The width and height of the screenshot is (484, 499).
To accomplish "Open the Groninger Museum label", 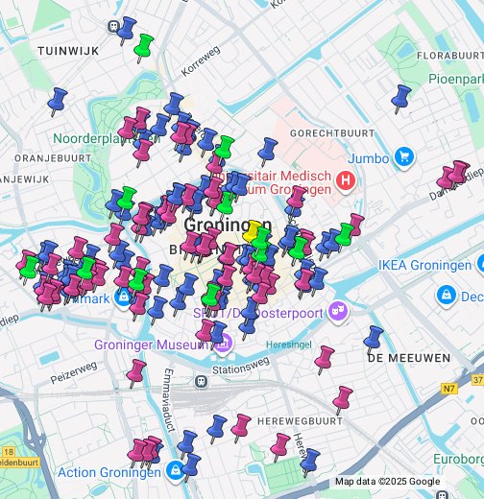I will (x=152, y=345).
